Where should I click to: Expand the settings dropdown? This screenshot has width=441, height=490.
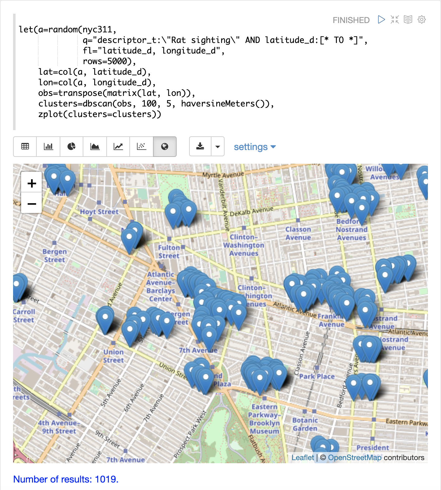coord(255,147)
